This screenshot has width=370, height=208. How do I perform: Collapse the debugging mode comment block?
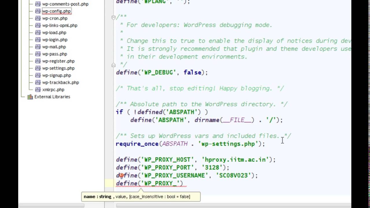click(113, 18)
